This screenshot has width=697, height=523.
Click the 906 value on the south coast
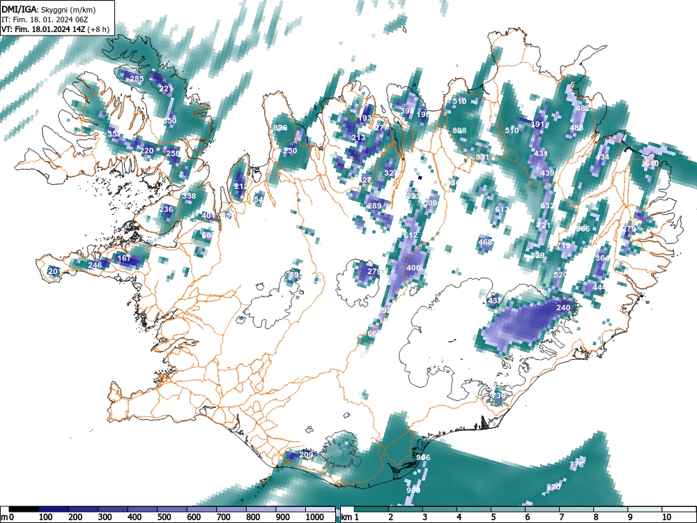pyautogui.click(x=423, y=457)
